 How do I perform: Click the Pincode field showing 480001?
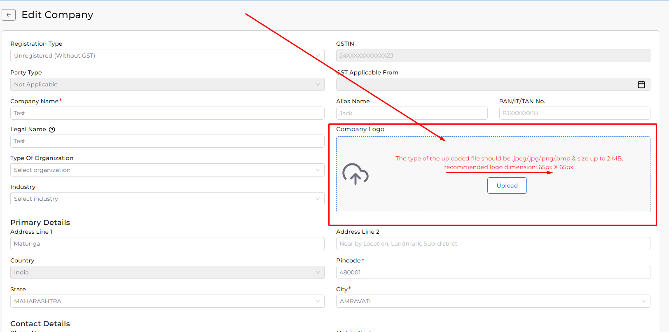pyautogui.click(x=493, y=272)
